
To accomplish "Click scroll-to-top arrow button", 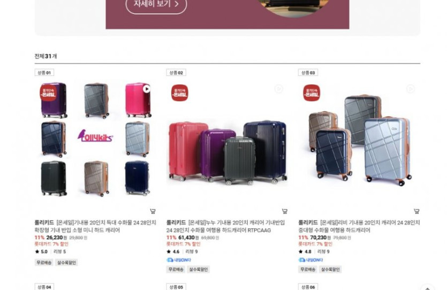I will pyautogui.click(x=427, y=288).
